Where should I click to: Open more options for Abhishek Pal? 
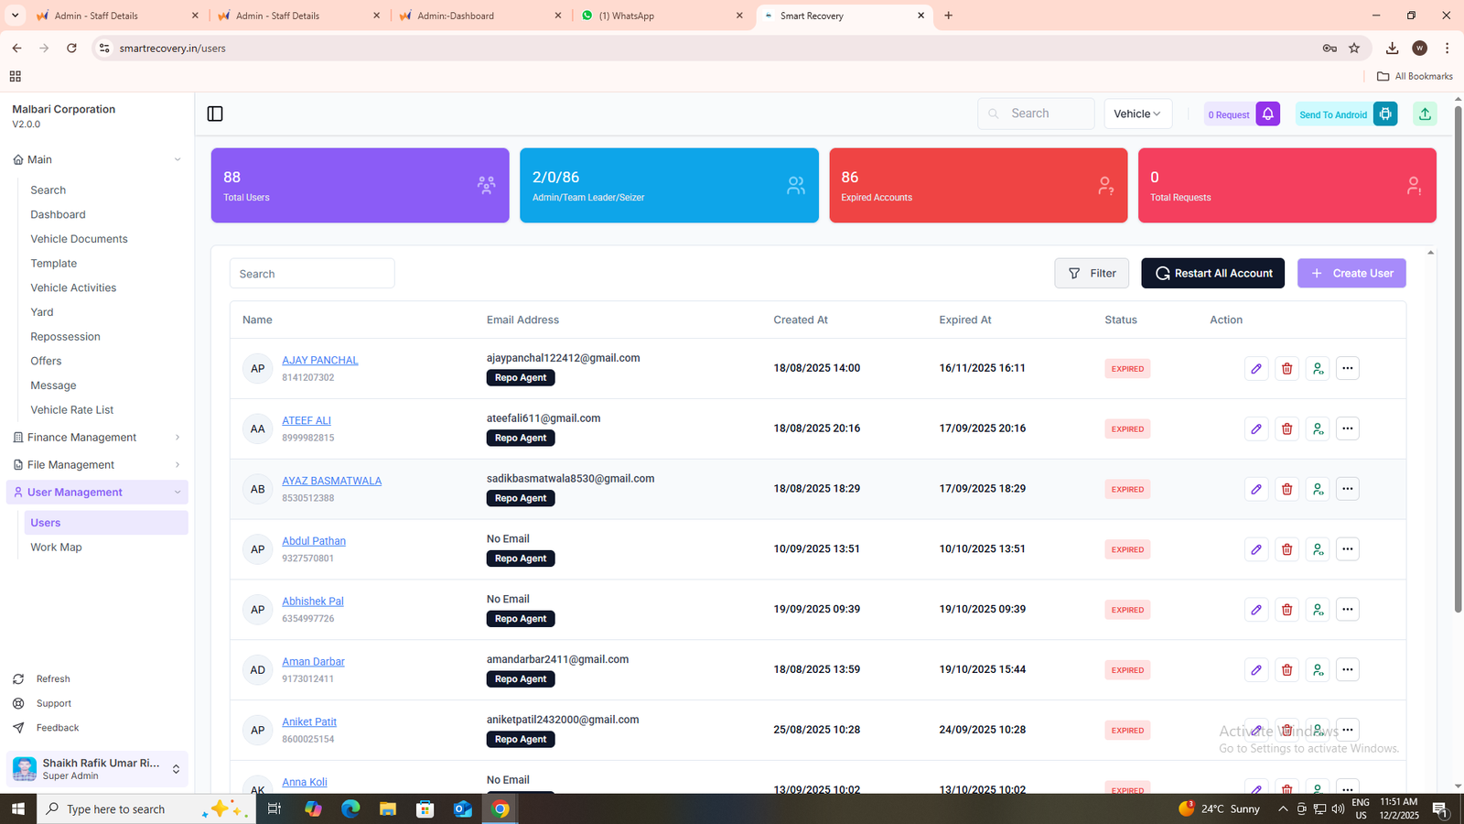coord(1348,610)
